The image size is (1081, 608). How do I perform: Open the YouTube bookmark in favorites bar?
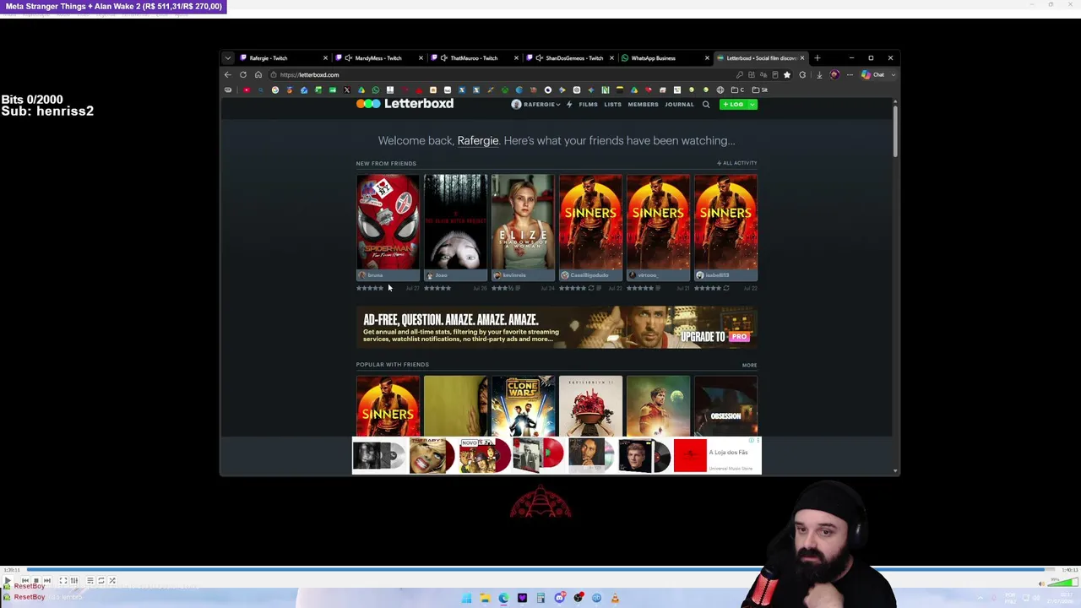coord(247,90)
